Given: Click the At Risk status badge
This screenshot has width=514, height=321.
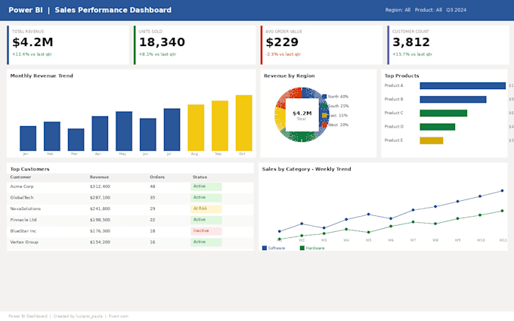Looking at the screenshot, I should (x=206, y=208).
